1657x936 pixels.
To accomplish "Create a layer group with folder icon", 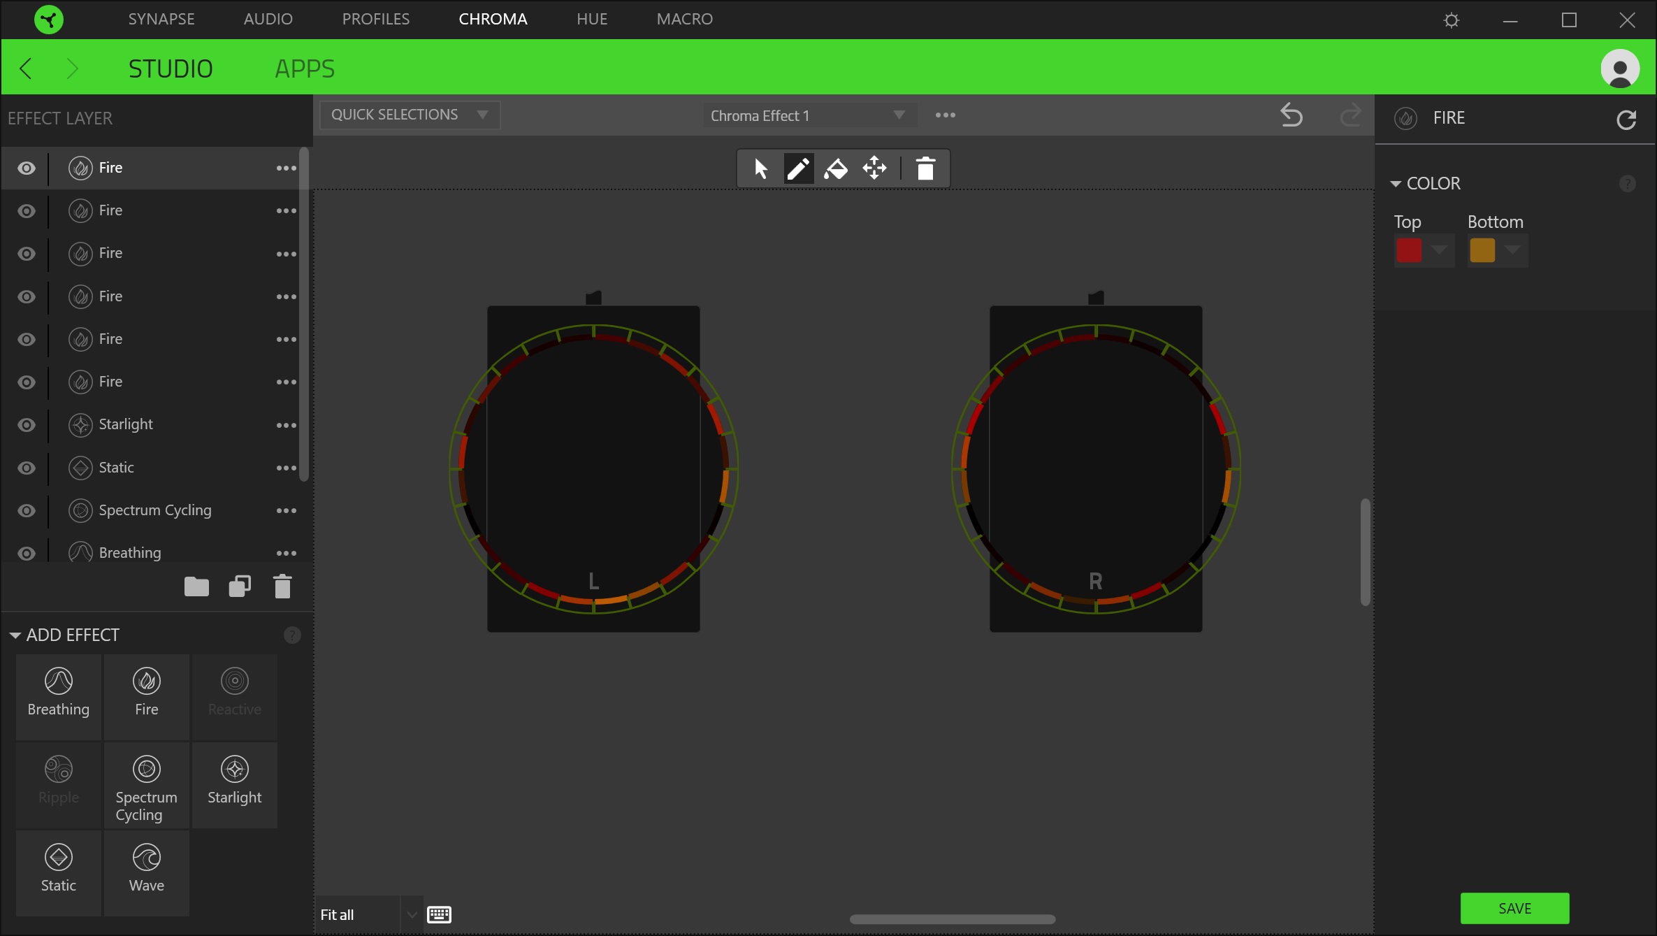I will tap(196, 586).
